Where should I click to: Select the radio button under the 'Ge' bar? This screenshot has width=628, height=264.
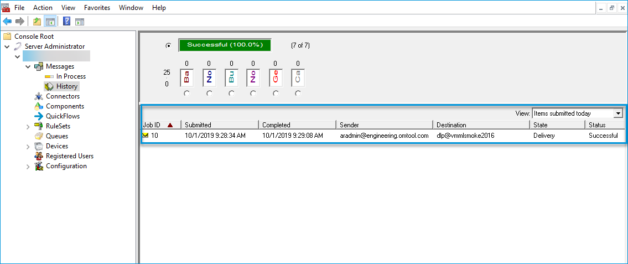pos(276,94)
